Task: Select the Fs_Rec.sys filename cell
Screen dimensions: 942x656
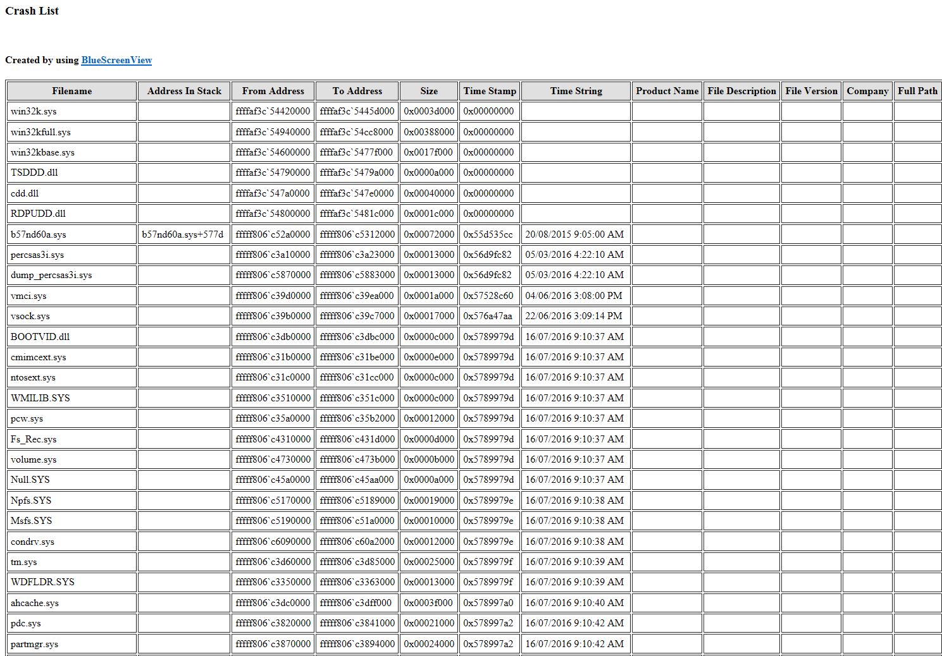Action: [x=72, y=439]
